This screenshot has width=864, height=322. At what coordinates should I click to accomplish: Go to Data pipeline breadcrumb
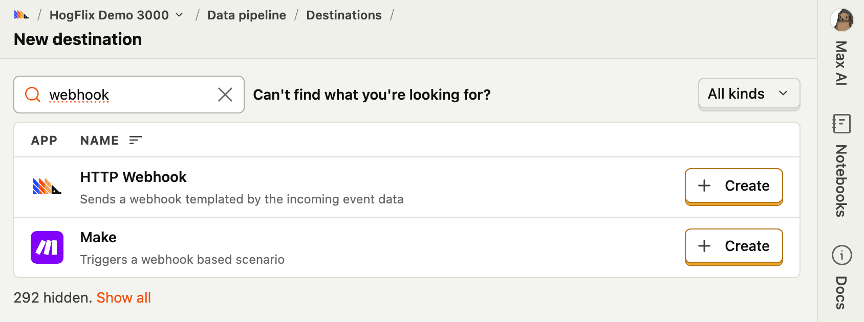coord(247,15)
